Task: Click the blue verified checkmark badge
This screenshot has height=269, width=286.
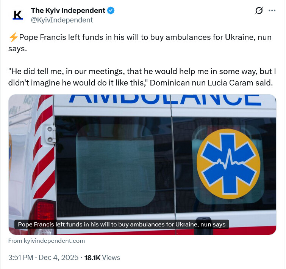Action: click(x=111, y=10)
